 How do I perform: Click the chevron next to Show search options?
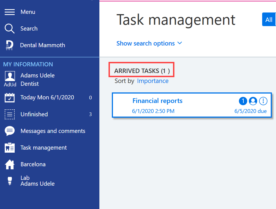click(x=180, y=43)
